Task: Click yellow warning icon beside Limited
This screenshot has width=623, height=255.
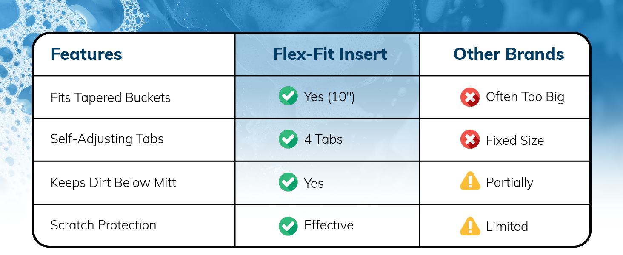Action: 470,226
